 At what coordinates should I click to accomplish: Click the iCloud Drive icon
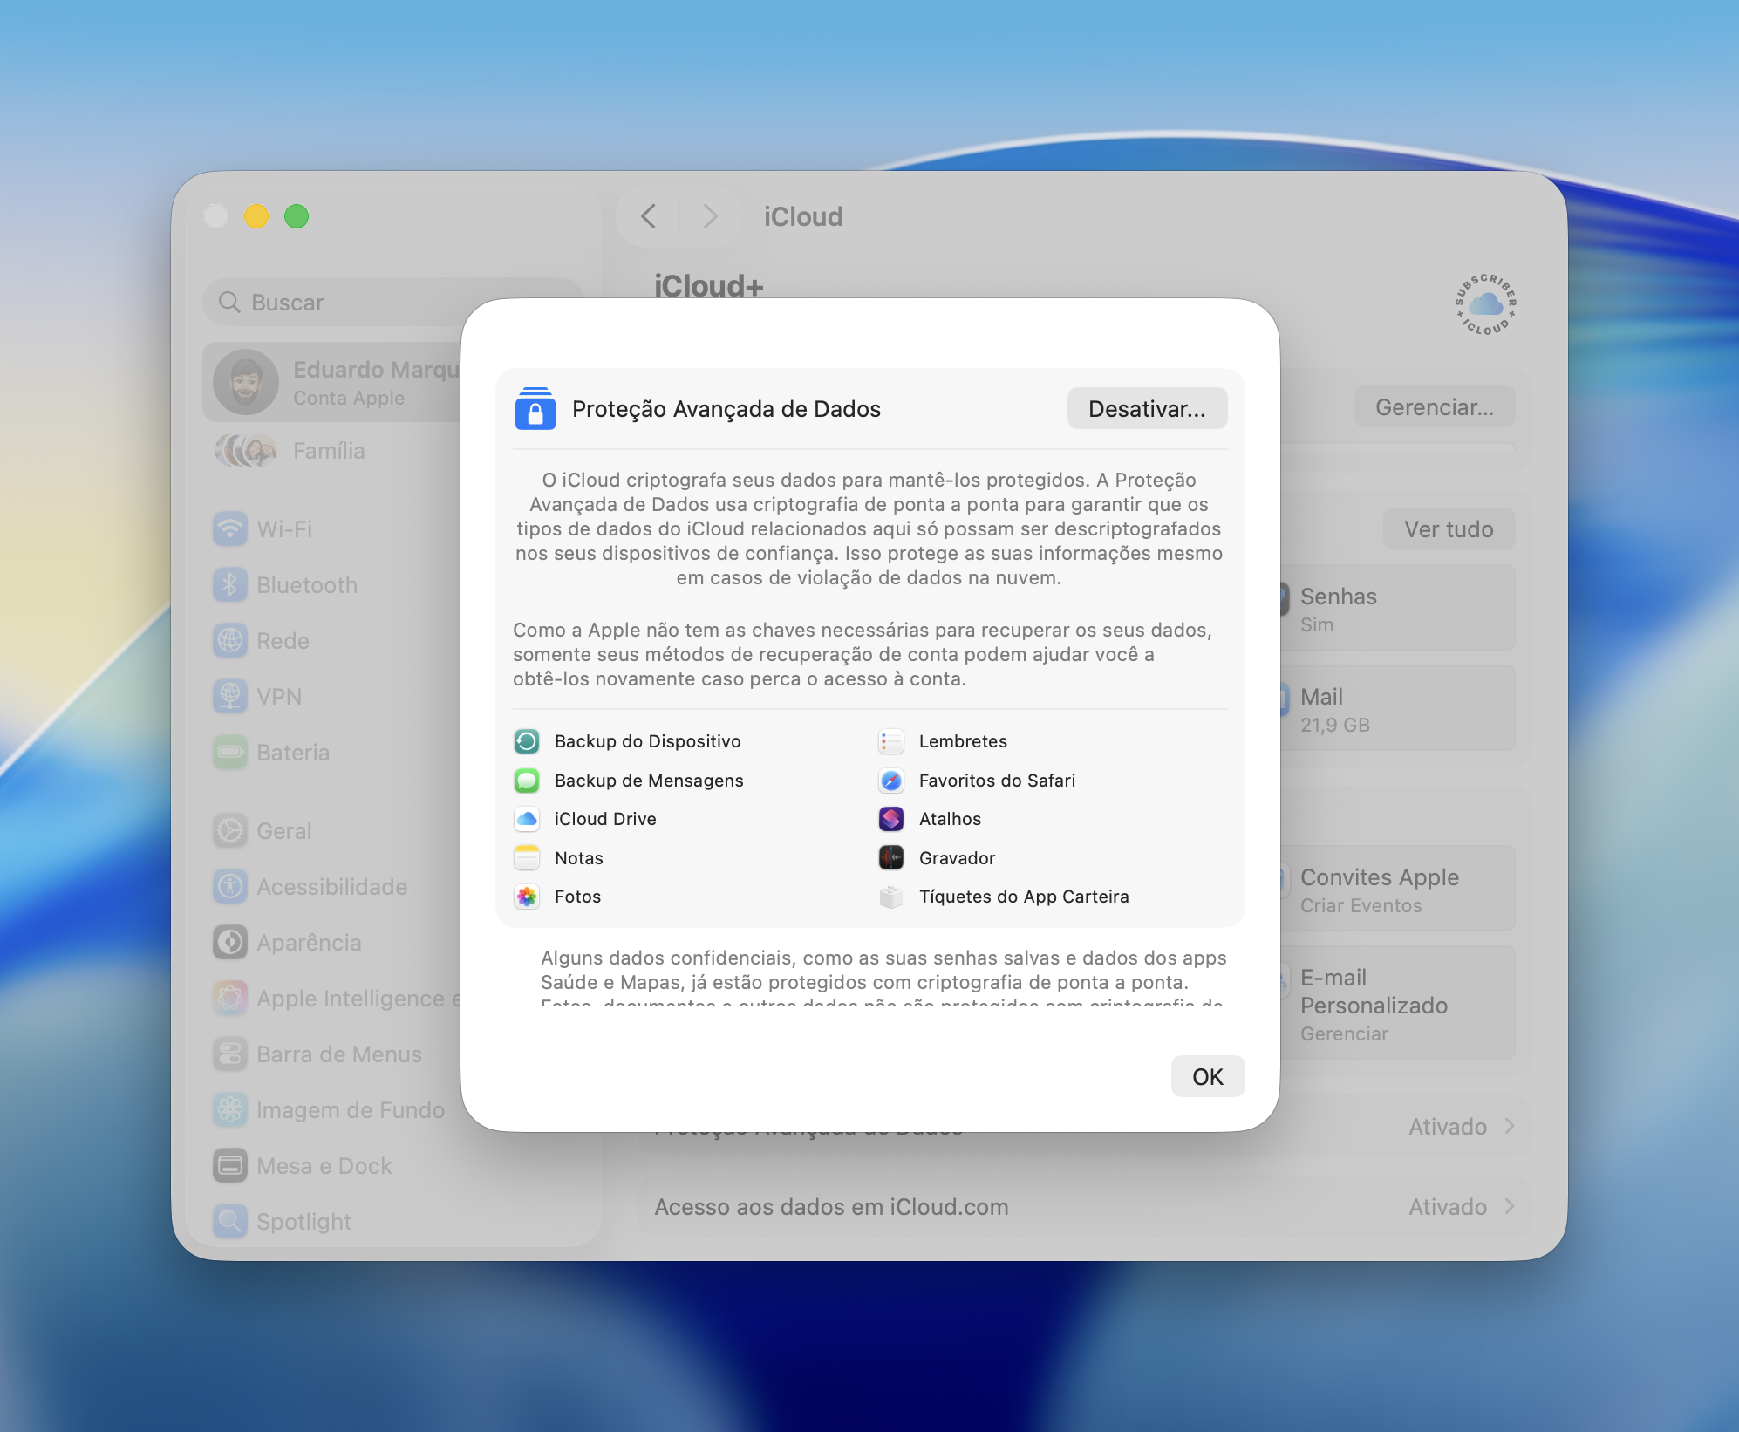527,819
